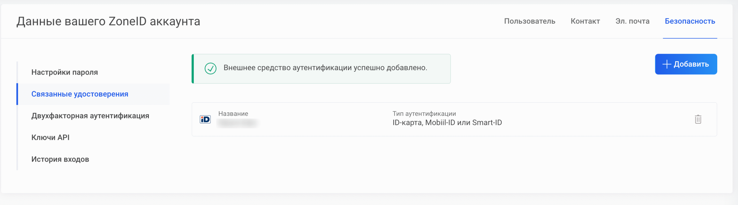738x205 pixels.
Task: Select Связанные удостоверения in the sidebar
Action: click(80, 94)
